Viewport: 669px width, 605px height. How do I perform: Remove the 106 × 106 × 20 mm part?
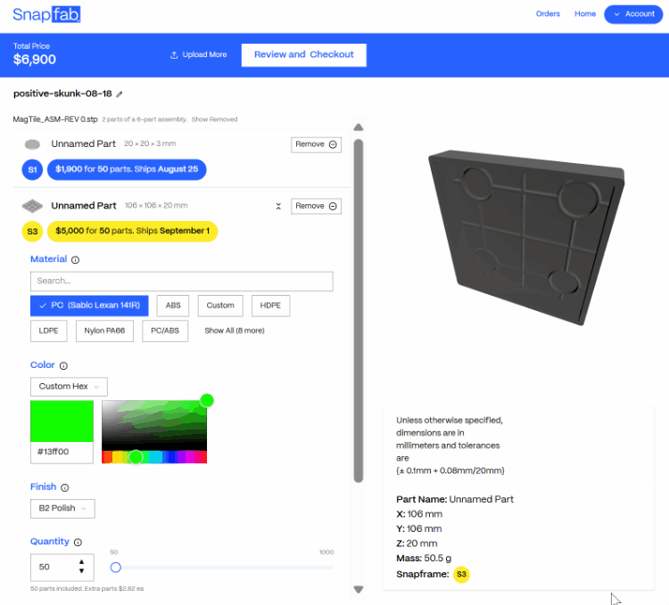coord(316,206)
